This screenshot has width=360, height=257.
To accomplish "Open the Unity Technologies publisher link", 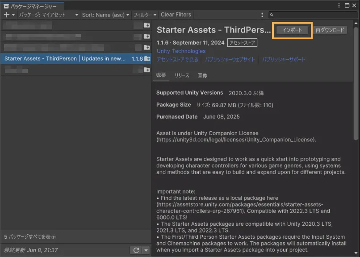I will 181,51.
